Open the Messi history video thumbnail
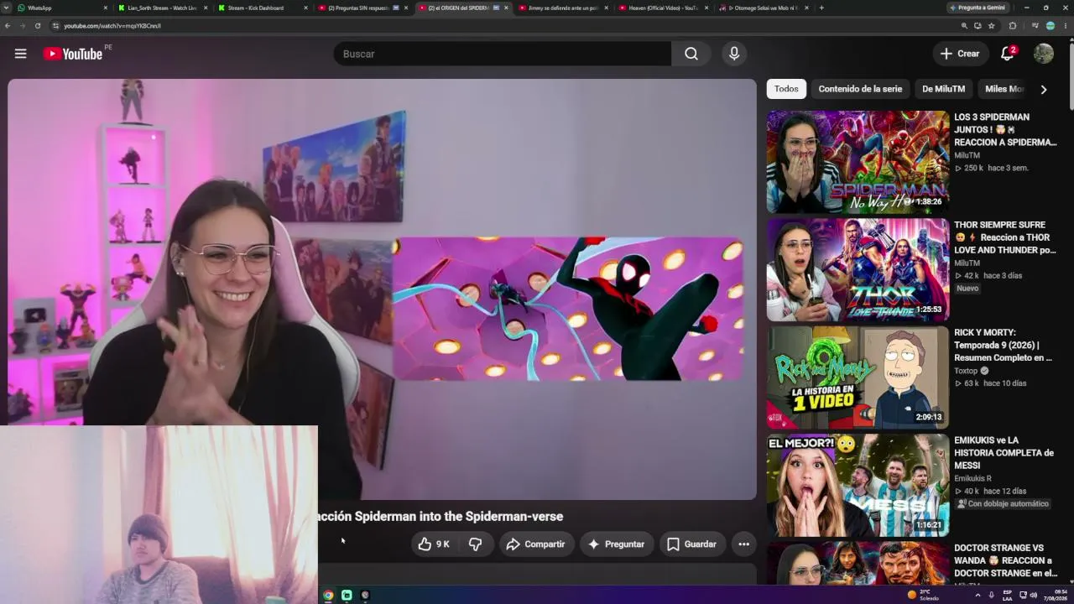Image resolution: width=1074 pixels, height=604 pixels. (858, 485)
